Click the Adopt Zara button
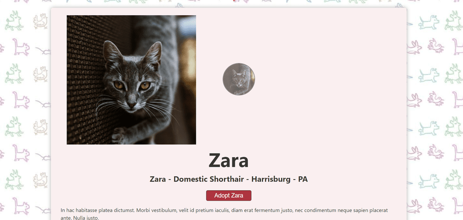The height and width of the screenshot is (220, 463). point(228,196)
